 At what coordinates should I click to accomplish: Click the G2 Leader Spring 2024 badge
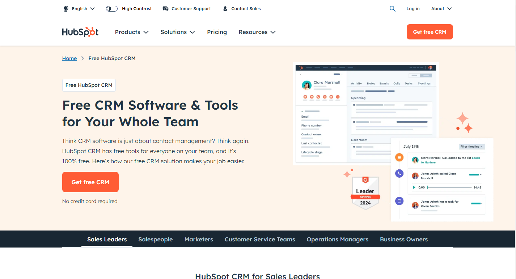[365, 193]
